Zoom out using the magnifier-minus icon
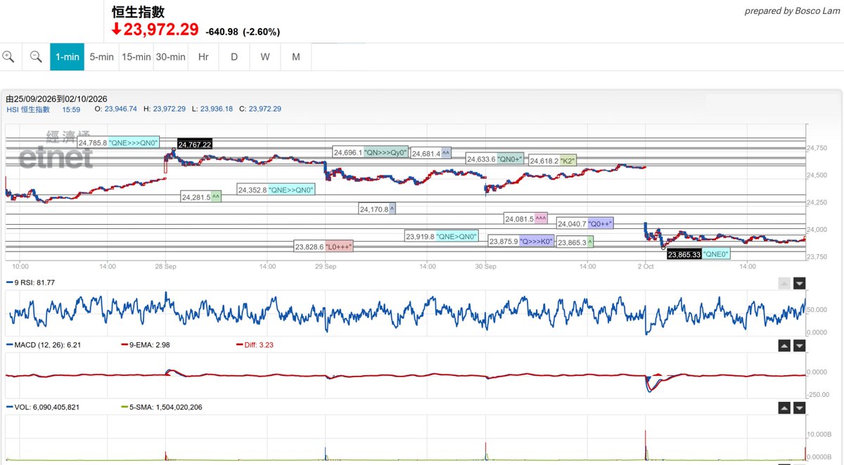The height and width of the screenshot is (465, 844). click(36, 56)
